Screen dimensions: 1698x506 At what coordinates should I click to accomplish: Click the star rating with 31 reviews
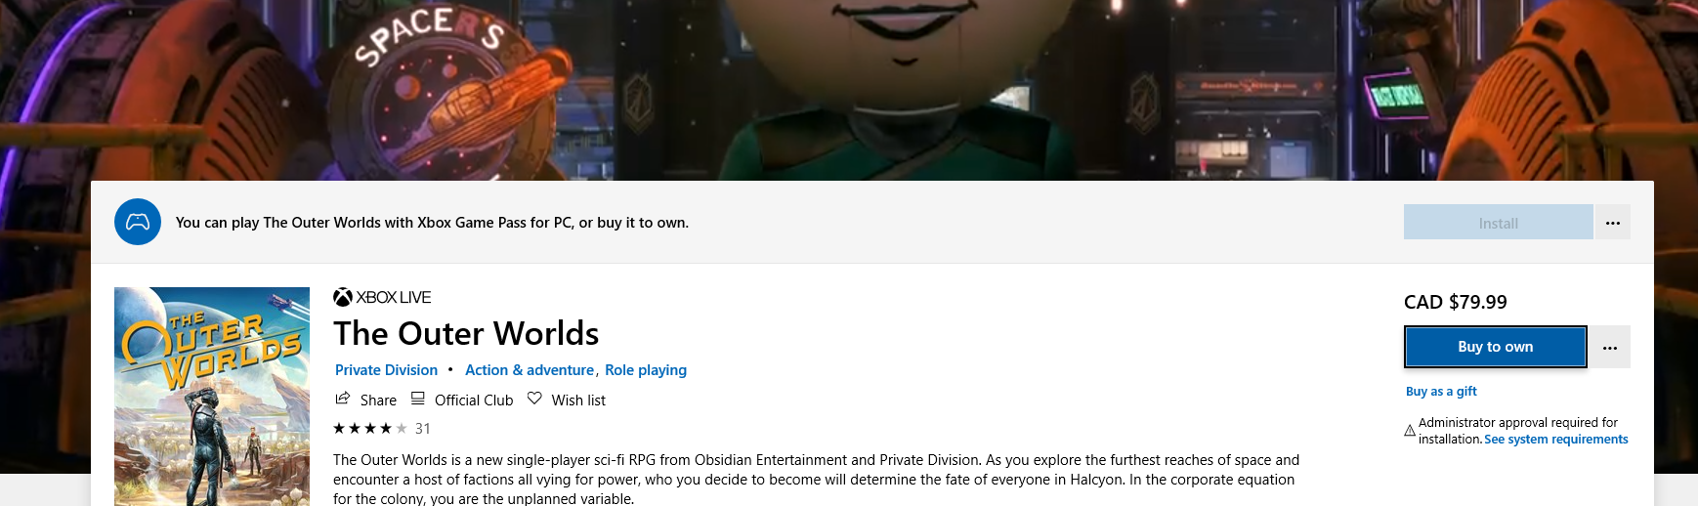click(x=382, y=429)
